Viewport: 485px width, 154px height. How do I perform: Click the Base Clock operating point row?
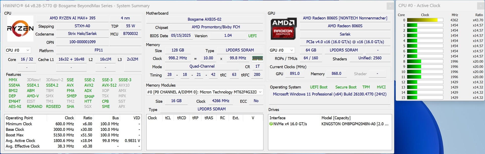point(73,130)
